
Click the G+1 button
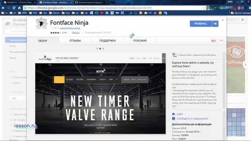click(214, 41)
